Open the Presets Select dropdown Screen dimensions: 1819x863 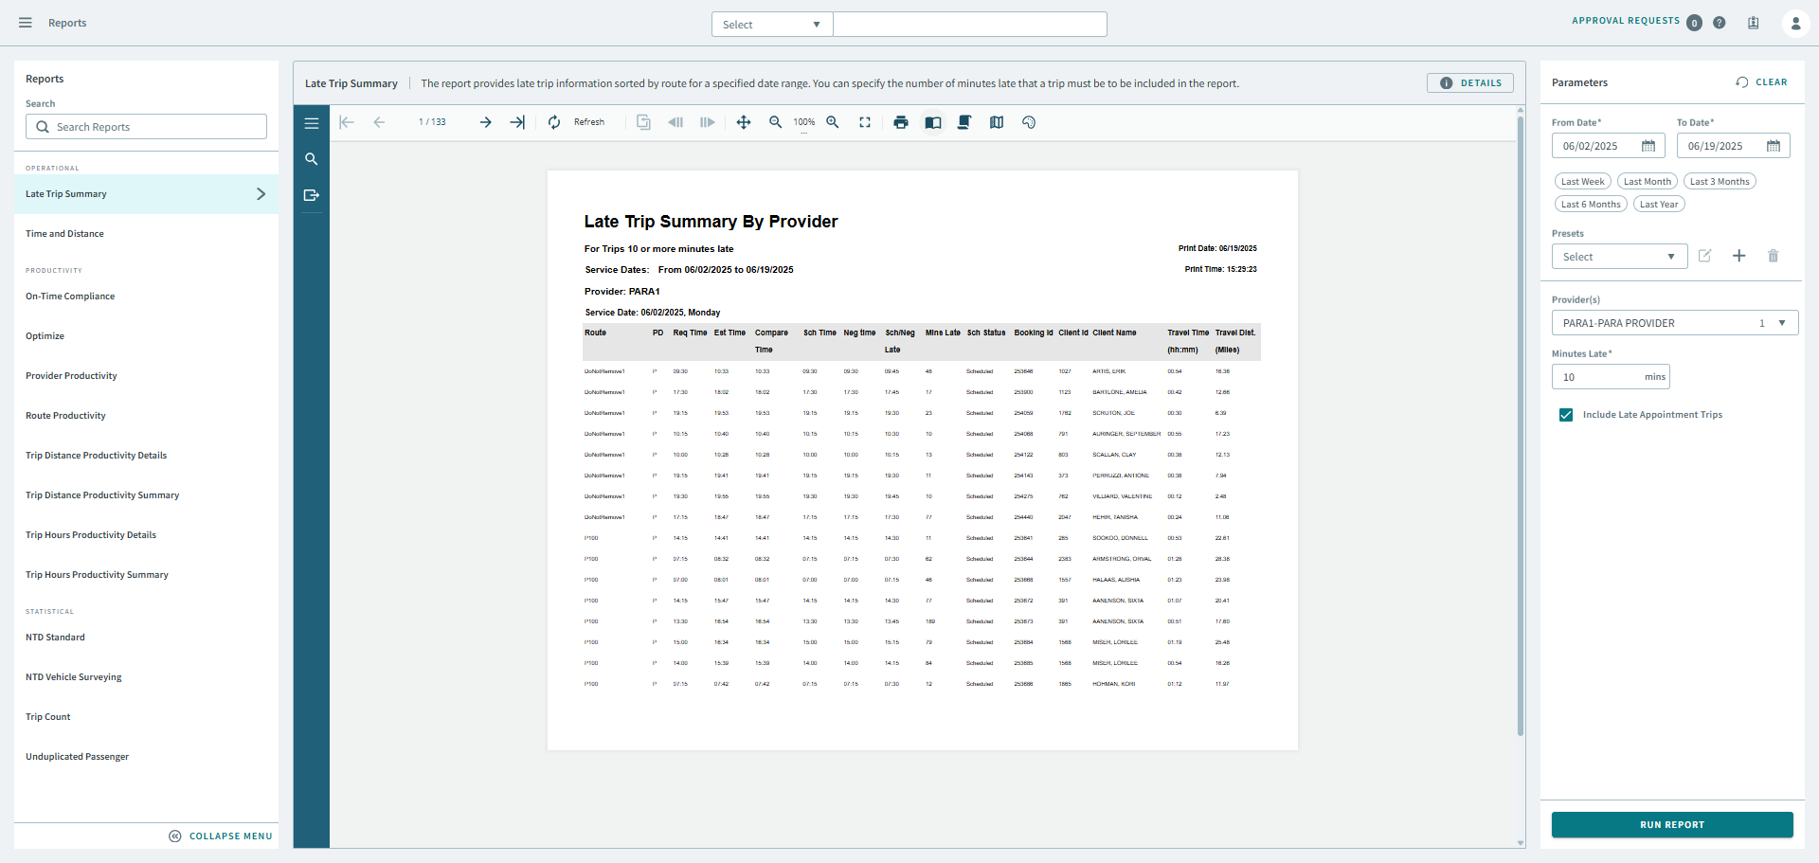pyautogui.click(x=1619, y=257)
